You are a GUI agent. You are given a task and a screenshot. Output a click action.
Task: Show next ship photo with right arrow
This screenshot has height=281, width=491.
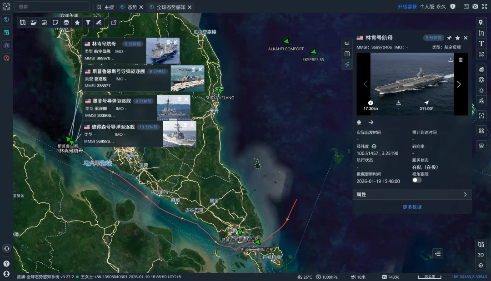tap(459, 84)
